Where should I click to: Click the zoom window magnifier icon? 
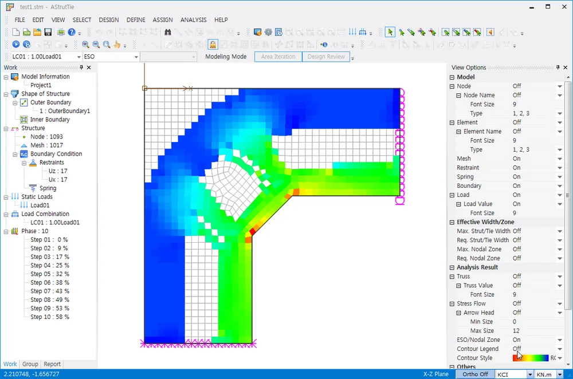point(107,45)
